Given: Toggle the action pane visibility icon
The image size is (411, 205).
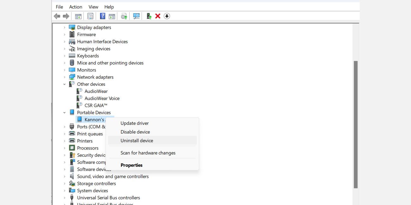Looking at the screenshot, I should pos(112,16).
